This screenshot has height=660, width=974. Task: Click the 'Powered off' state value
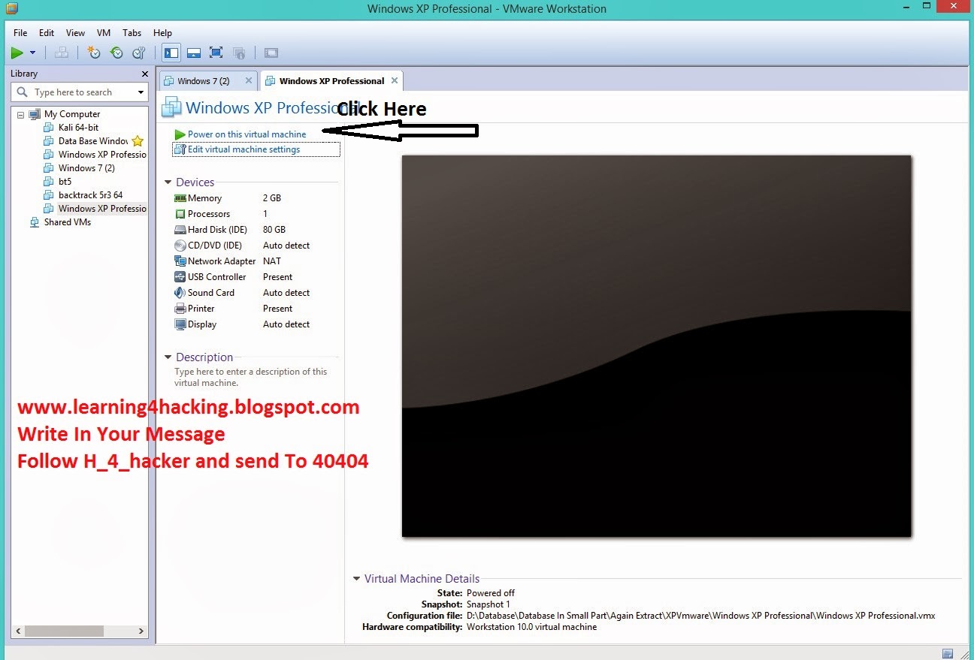click(x=491, y=593)
